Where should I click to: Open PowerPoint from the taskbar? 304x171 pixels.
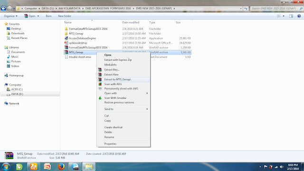[47, 167]
